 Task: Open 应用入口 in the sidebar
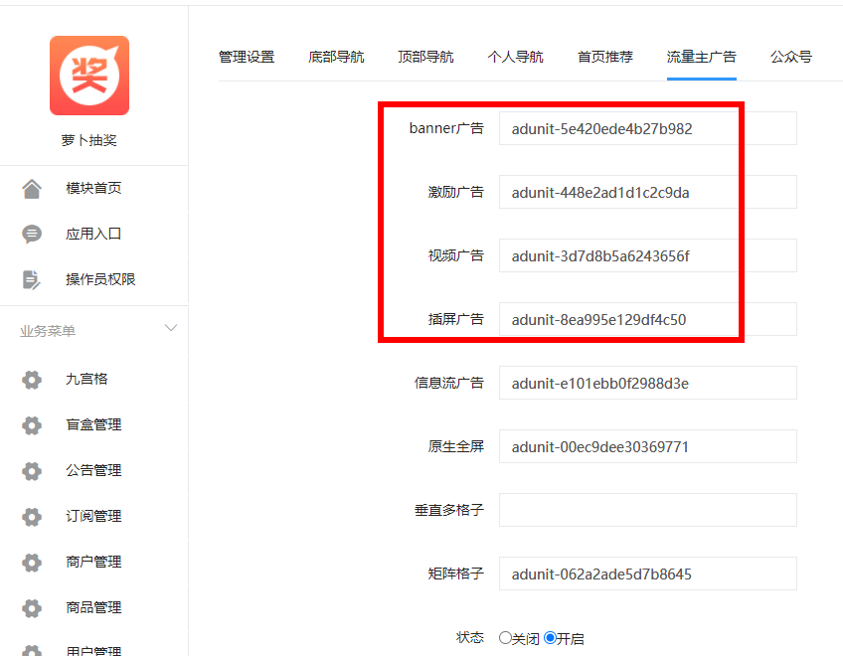(x=94, y=234)
